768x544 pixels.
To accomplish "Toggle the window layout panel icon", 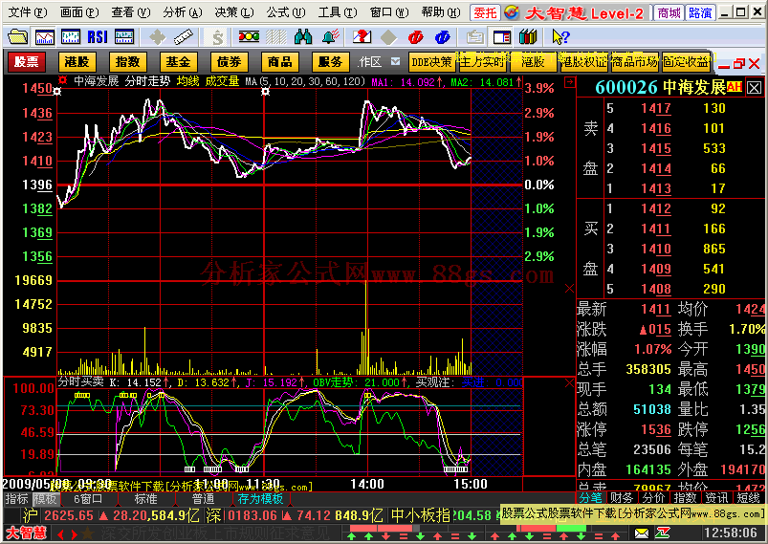I will [x=502, y=37].
